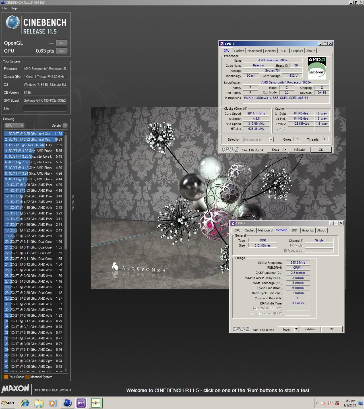Screen dimensions: 364x409
Task: Switch to CPU tab in lower CPU-Z window
Action: [237, 230]
